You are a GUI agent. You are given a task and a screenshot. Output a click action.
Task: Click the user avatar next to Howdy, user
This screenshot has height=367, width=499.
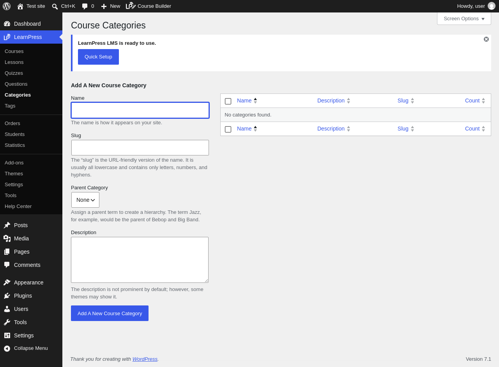point(492,6)
